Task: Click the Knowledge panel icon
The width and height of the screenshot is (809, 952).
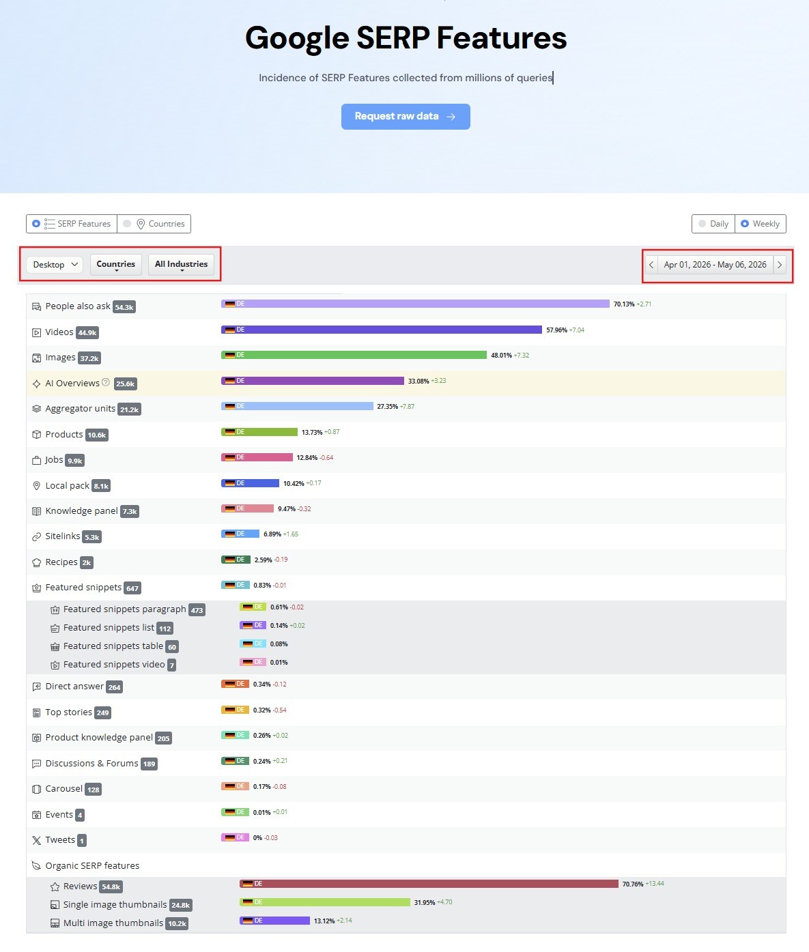Action: click(x=36, y=512)
